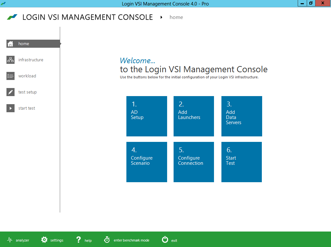The image size is (331, 247).
Task: Click the test setup pencil icon
Action: coord(10,92)
